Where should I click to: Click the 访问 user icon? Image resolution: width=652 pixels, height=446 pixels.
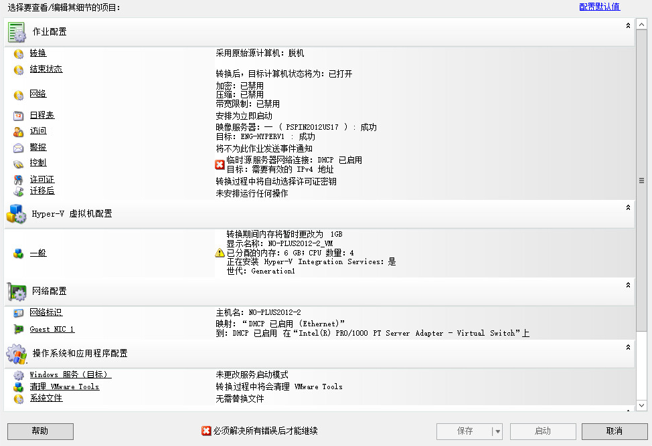[18, 132]
